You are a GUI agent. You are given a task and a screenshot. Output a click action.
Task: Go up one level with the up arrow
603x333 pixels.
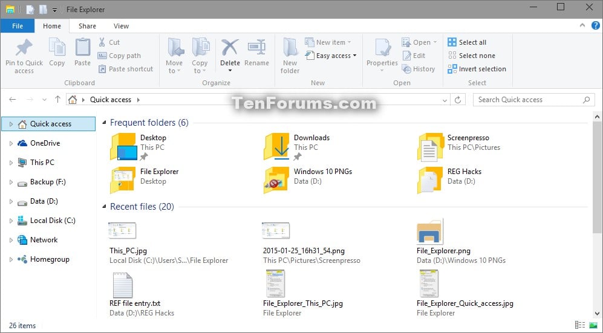(x=57, y=100)
